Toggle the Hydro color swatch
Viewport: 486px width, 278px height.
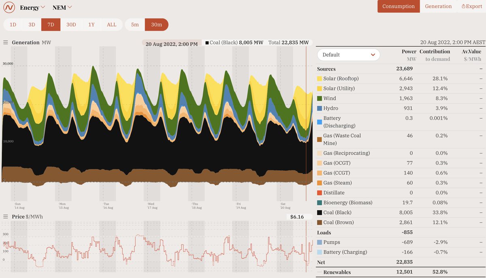(x=320, y=108)
